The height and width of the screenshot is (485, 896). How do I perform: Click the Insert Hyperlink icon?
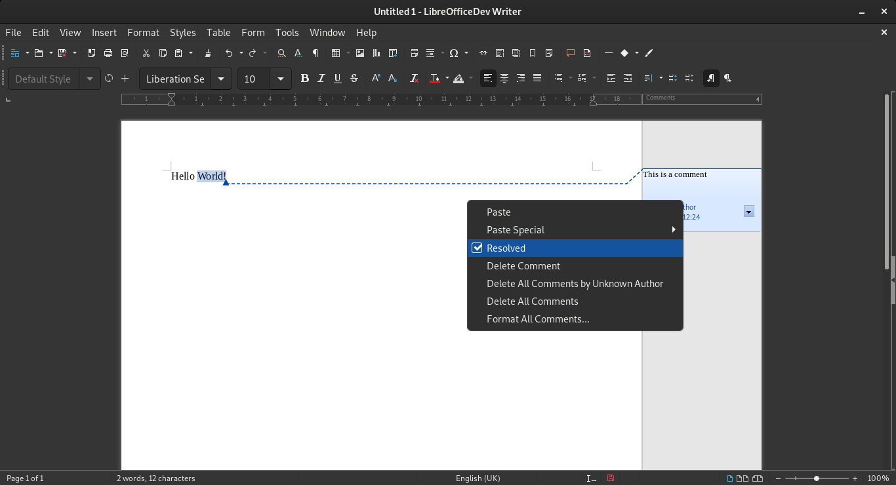(x=483, y=53)
